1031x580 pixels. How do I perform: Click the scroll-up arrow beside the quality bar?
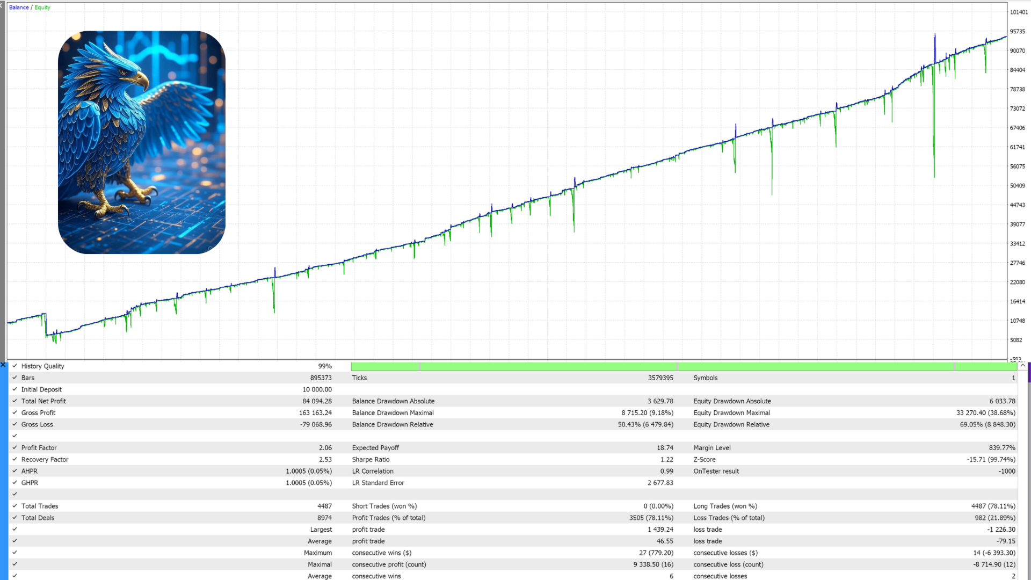(1023, 365)
